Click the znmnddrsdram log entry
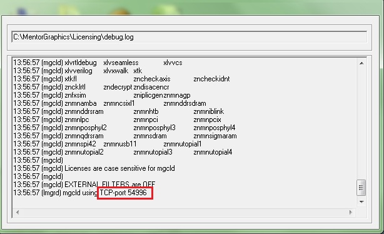The width and height of the screenshot is (384, 234). 184,103
